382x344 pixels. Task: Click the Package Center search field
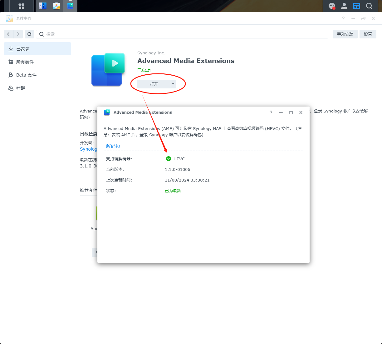point(182,34)
